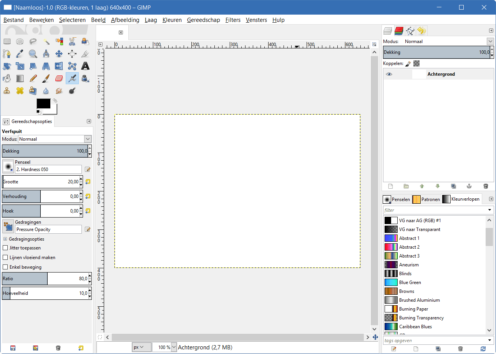Activate the Zoom magnifier tool
Image resolution: width=496 pixels, height=354 pixels.
[33, 54]
